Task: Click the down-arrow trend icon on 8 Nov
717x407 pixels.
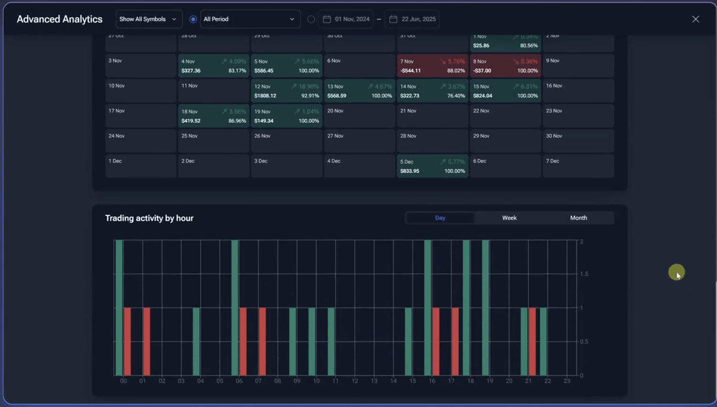Action: tap(516, 62)
